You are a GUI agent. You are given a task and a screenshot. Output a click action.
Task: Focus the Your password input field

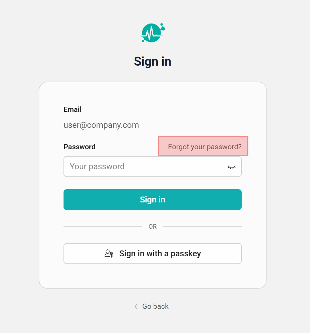(145, 166)
